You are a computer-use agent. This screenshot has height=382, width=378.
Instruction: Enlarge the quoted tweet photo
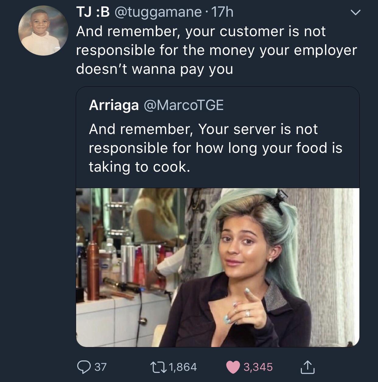point(218,267)
